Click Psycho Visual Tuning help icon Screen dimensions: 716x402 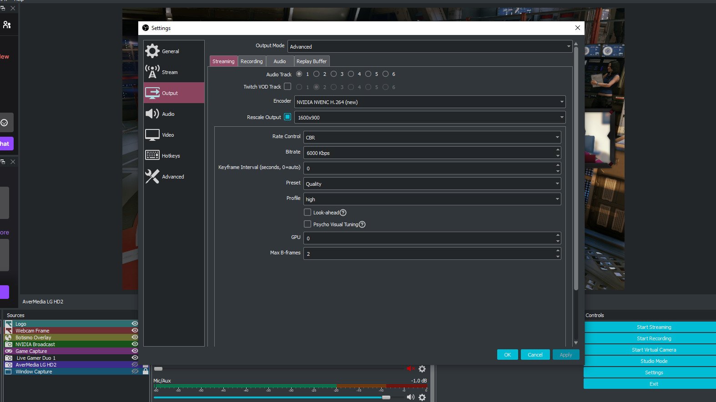pyautogui.click(x=362, y=224)
